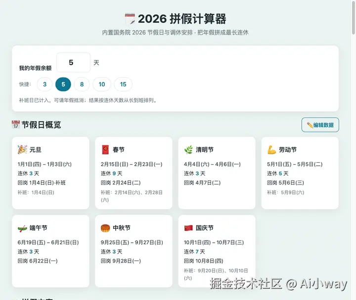Click the flexed arm icon on 劳动节 card
Image resolution: width=356 pixels, height=300 pixels.
[x=271, y=150]
